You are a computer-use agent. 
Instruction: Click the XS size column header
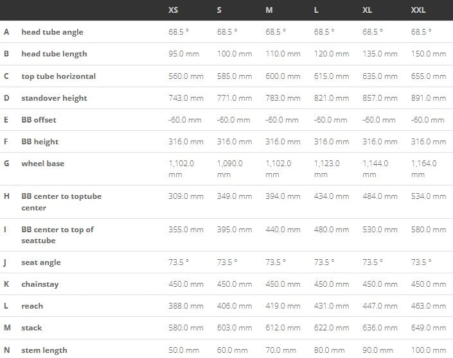click(173, 11)
